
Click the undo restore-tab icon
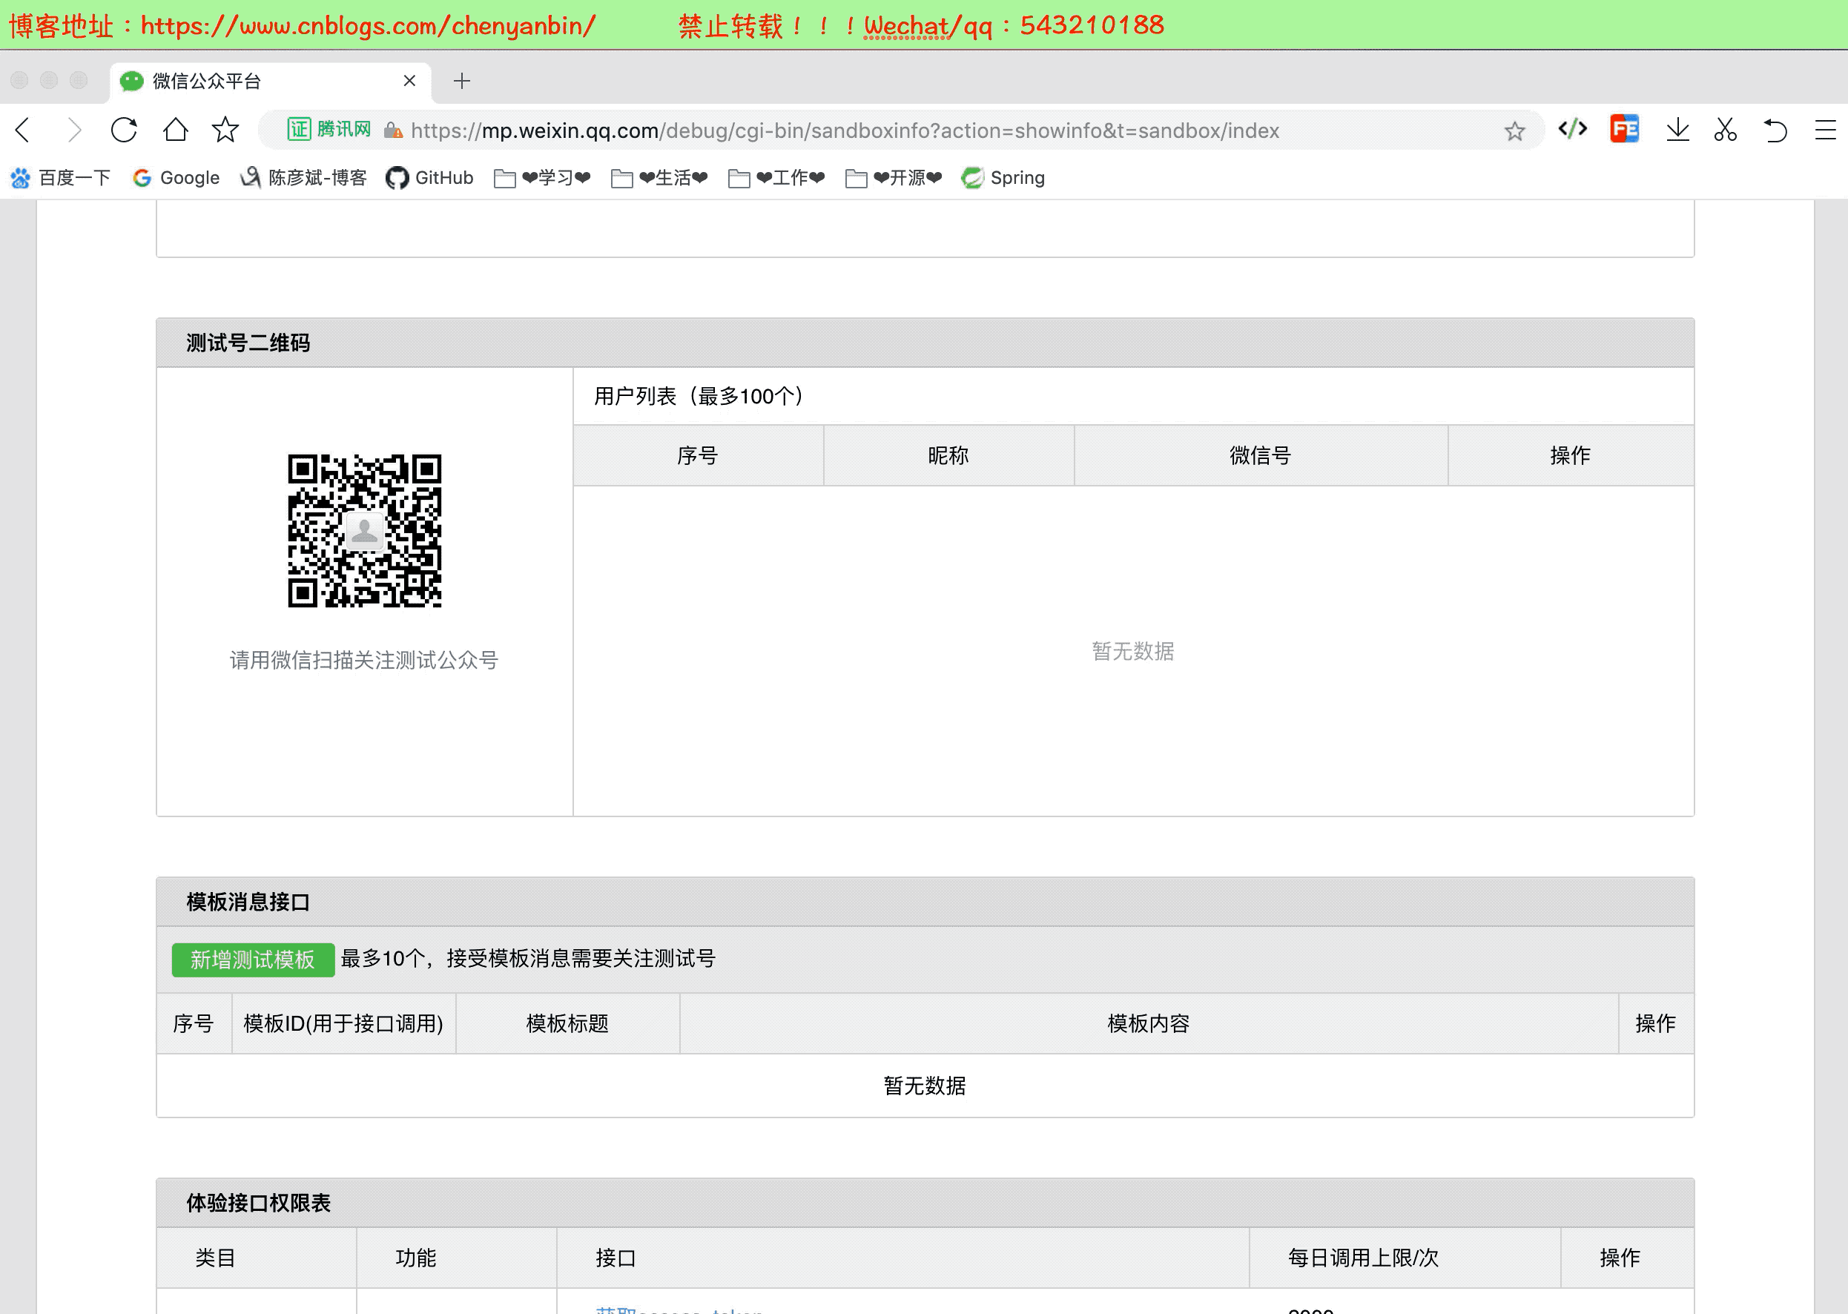coord(1775,131)
